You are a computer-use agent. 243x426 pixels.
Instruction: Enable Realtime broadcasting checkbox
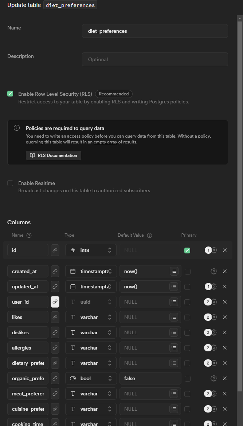[10, 183]
